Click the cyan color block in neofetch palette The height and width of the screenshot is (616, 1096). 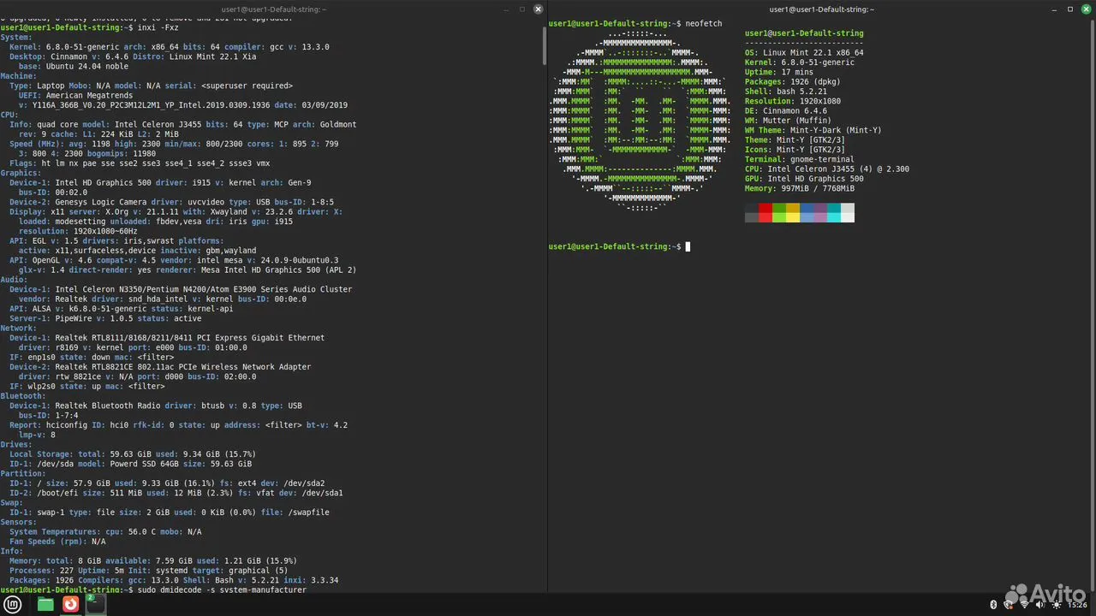click(834, 213)
